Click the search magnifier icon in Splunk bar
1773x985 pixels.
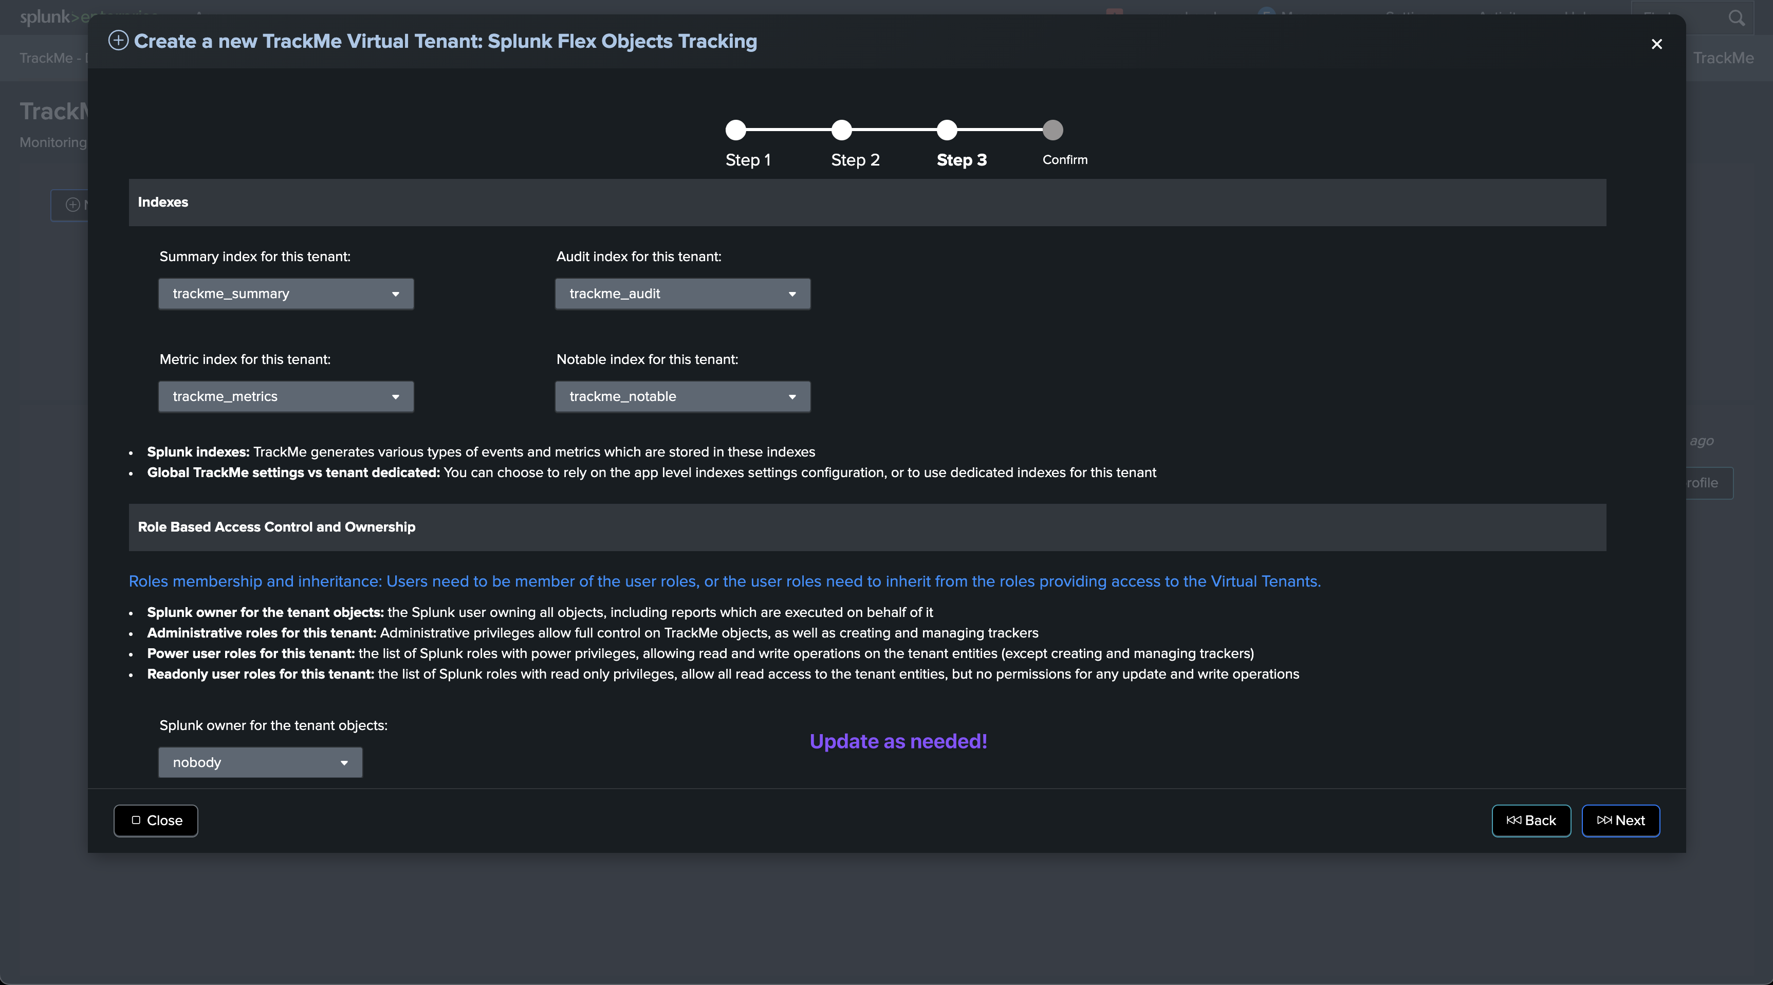click(1737, 18)
